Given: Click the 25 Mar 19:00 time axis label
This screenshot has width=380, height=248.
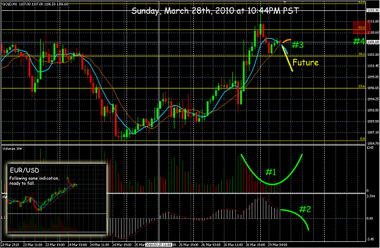Looking at the screenshot, I should (189, 245).
